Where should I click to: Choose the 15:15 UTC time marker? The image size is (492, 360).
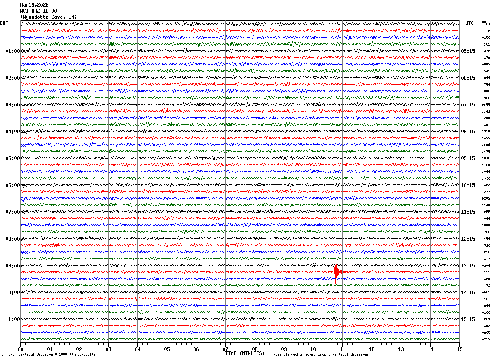tap(468, 319)
